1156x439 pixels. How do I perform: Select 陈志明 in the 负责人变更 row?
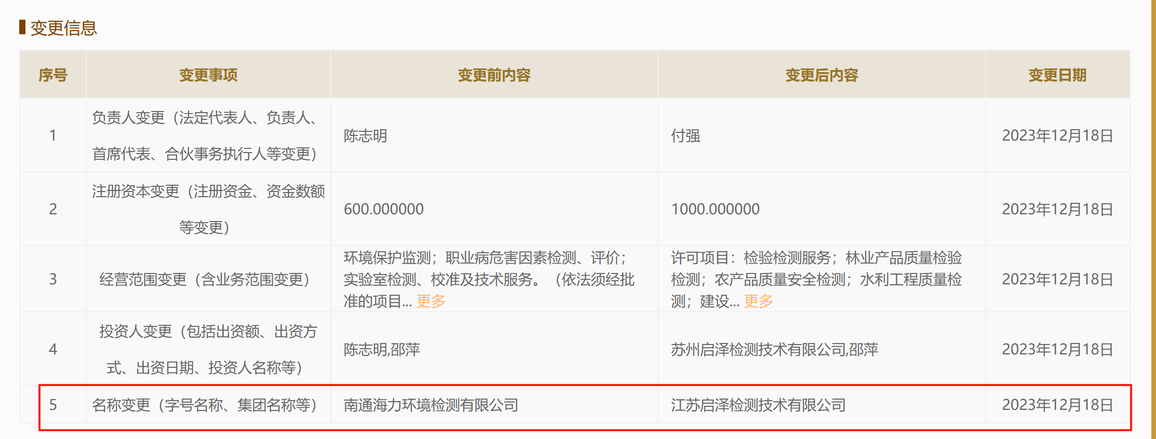366,136
